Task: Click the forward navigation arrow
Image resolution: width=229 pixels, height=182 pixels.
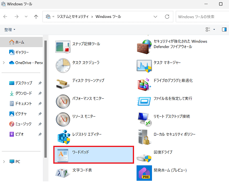Action: tap(16, 17)
